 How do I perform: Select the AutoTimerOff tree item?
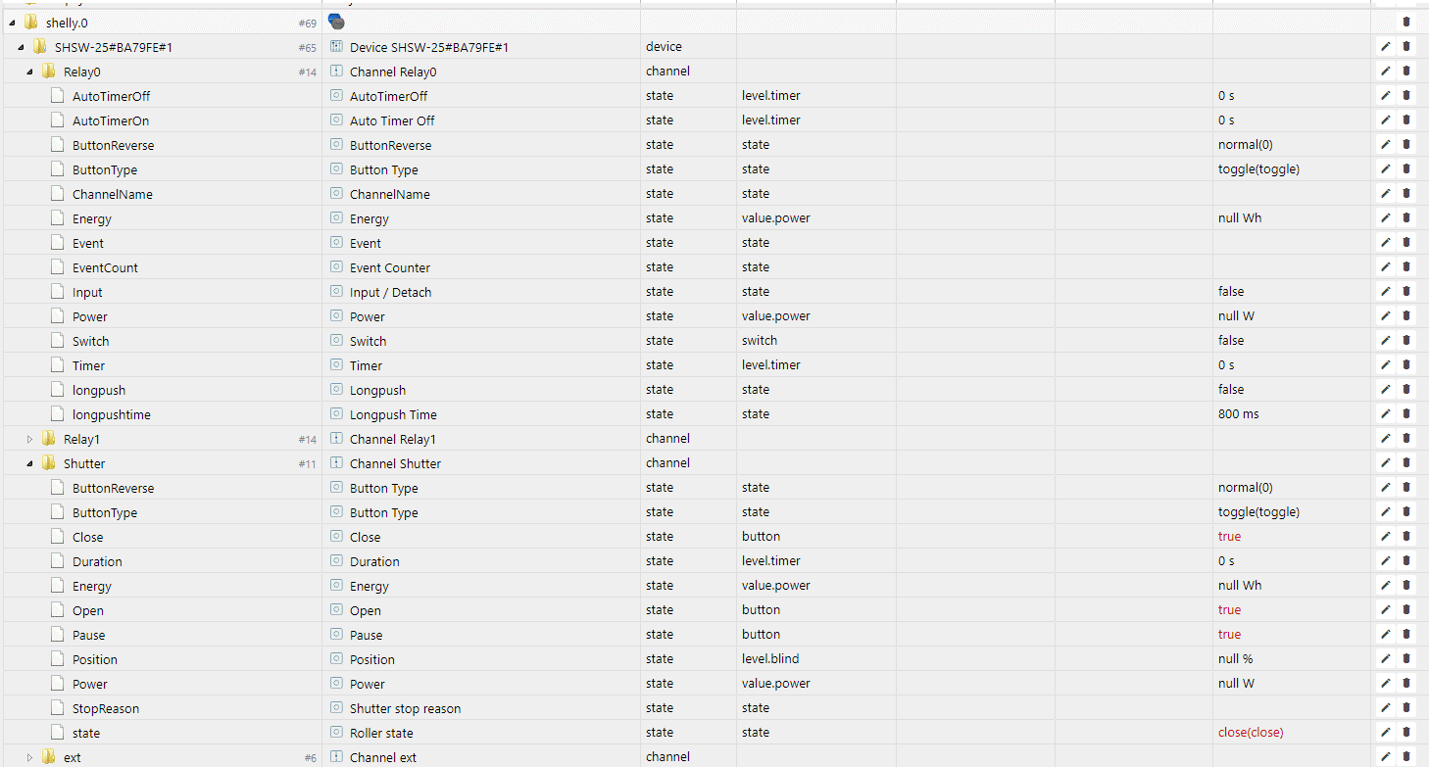coord(111,96)
